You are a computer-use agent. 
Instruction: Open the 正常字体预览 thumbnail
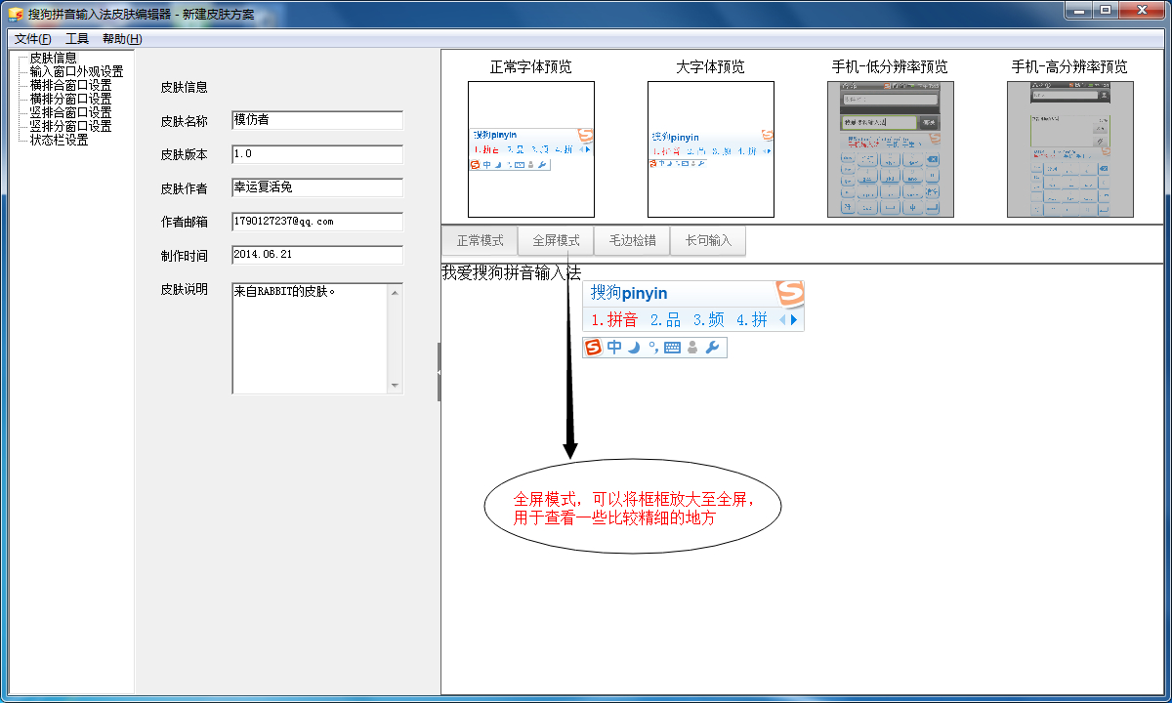click(531, 149)
